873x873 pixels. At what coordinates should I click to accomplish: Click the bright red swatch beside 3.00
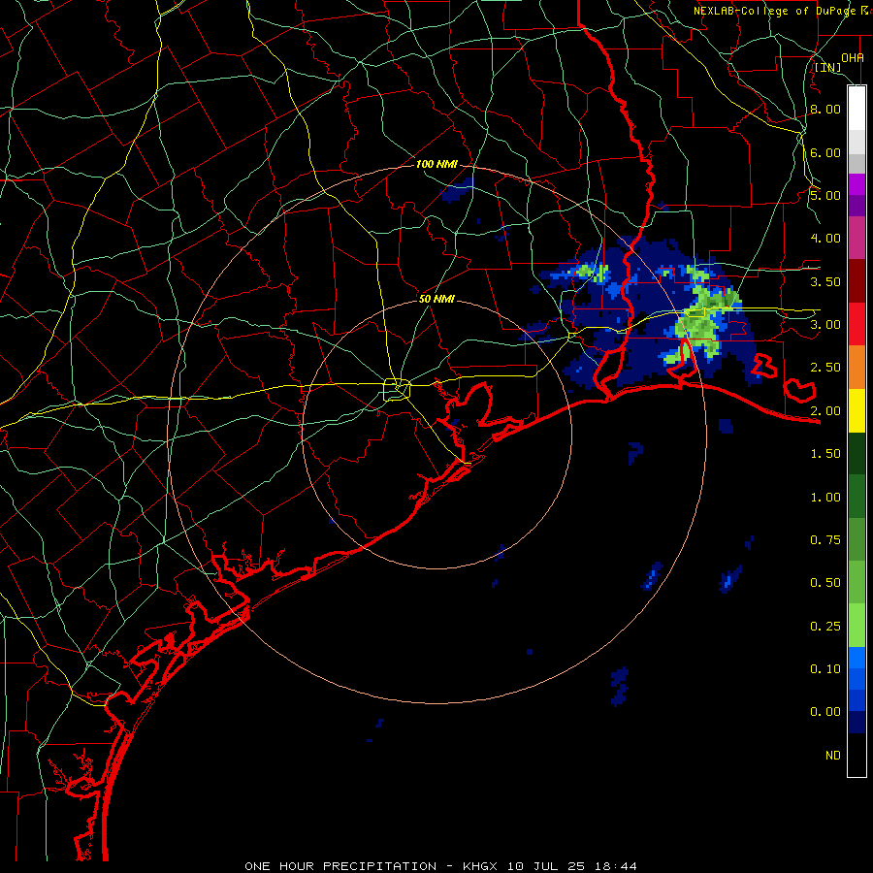click(x=857, y=324)
